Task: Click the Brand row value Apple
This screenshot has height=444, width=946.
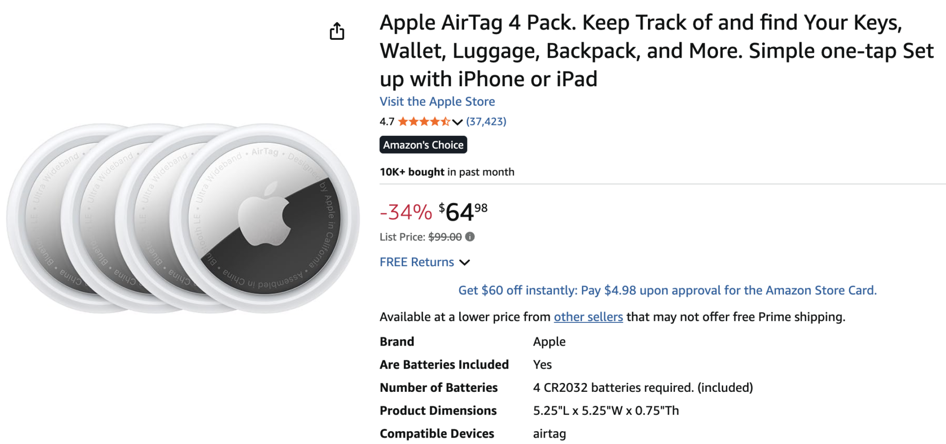Action: point(549,342)
